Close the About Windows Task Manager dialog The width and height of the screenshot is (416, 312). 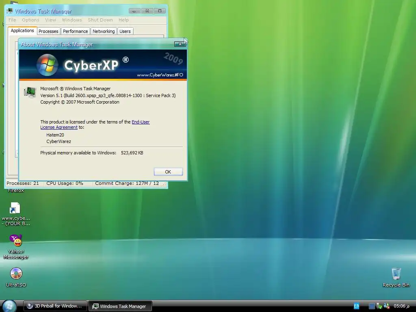click(x=180, y=44)
